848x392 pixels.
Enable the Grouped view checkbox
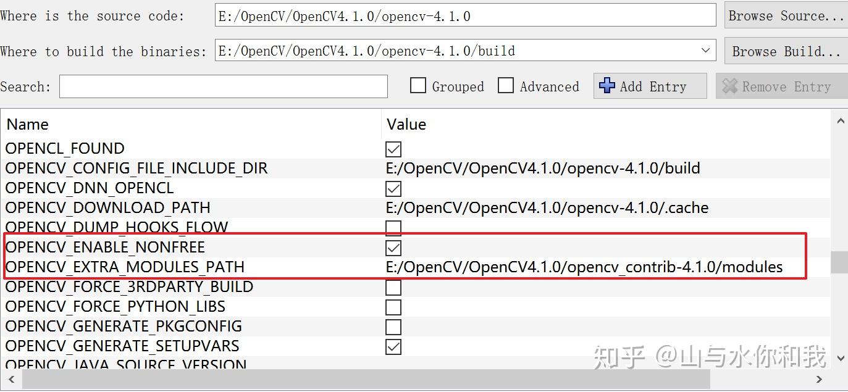point(418,86)
